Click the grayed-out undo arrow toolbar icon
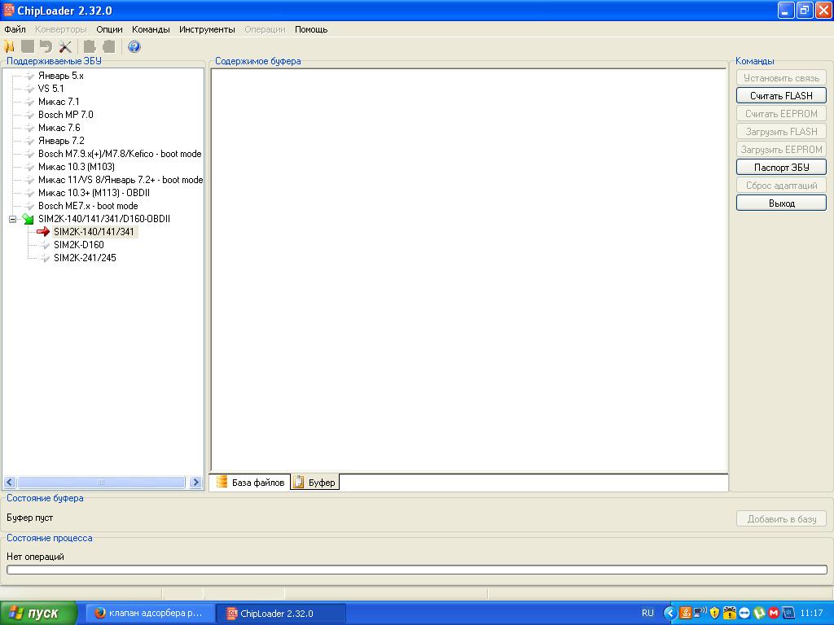Viewport: 834px width, 625px height. [x=46, y=46]
